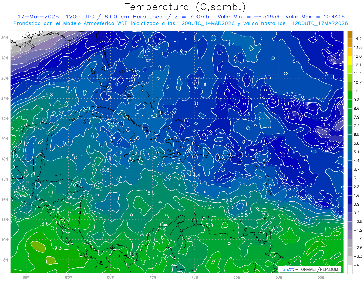Click the purple legend swatch between -1.9 and -1.2
Viewport: 364px width, 281px height.
click(x=350, y=235)
